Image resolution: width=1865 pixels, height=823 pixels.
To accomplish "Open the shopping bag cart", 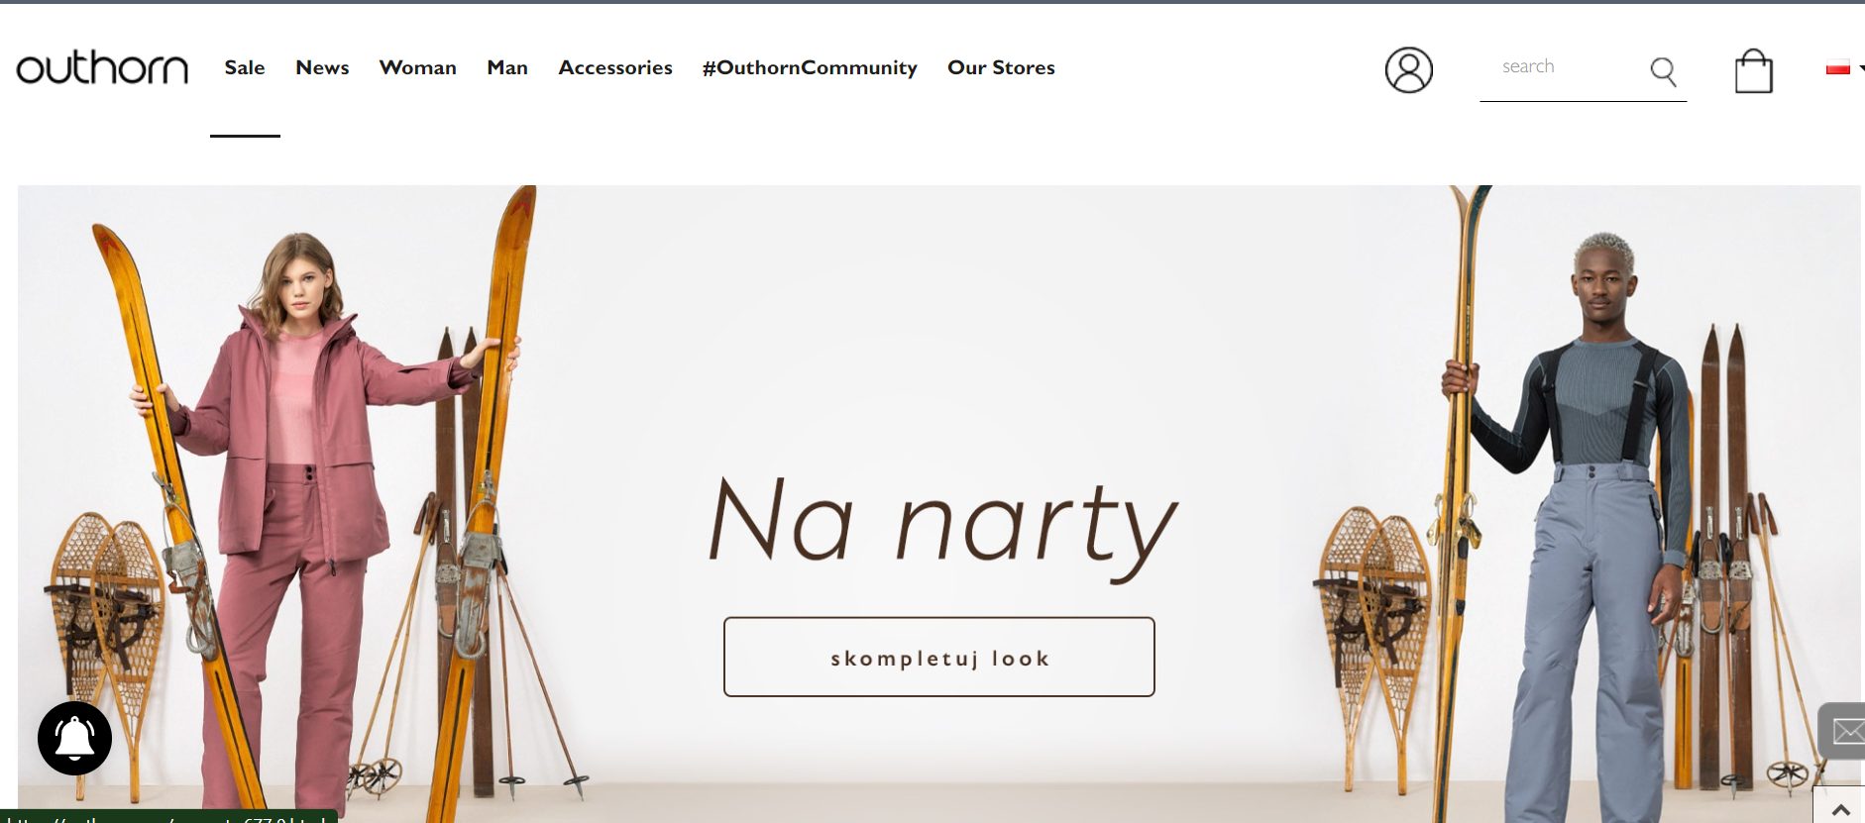I will 1753,71.
